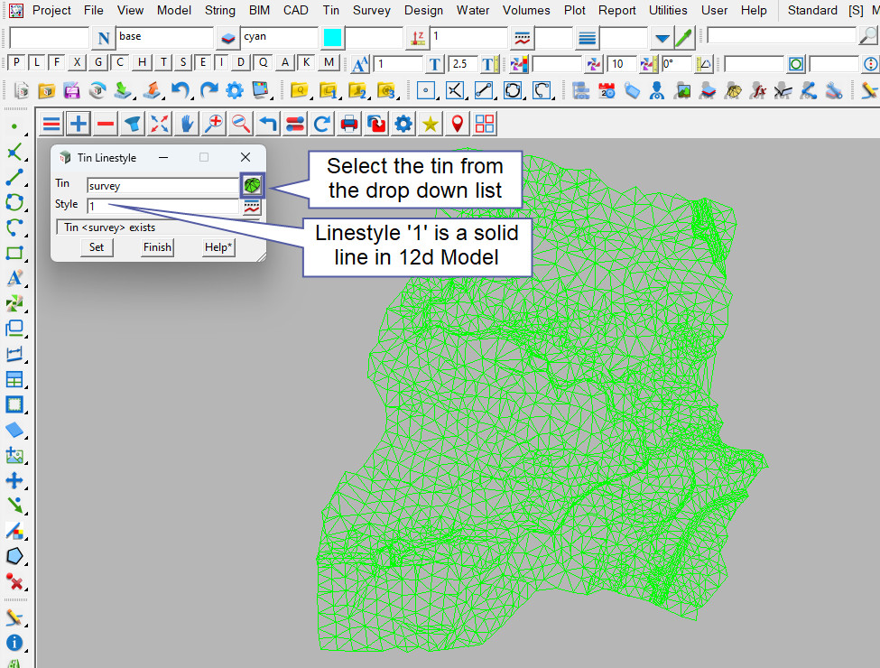Click the view settings gear icon
880x668 pixels.
[x=403, y=124]
